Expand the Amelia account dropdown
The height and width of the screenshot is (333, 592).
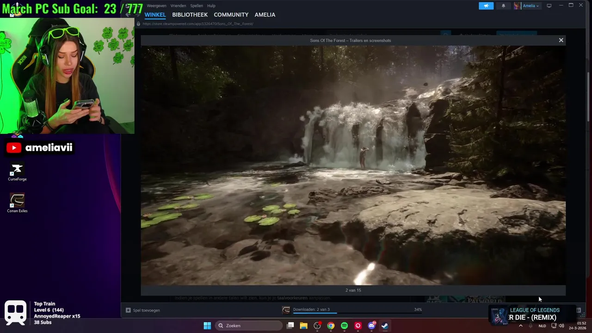[x=530, y=6]
